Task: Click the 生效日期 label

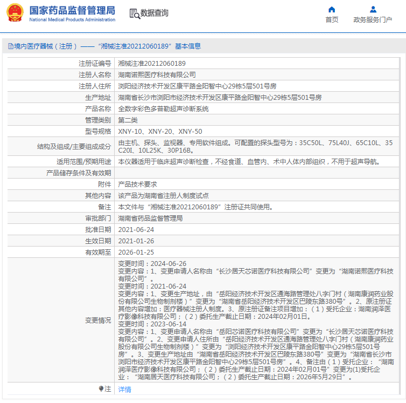Action: 98,241
